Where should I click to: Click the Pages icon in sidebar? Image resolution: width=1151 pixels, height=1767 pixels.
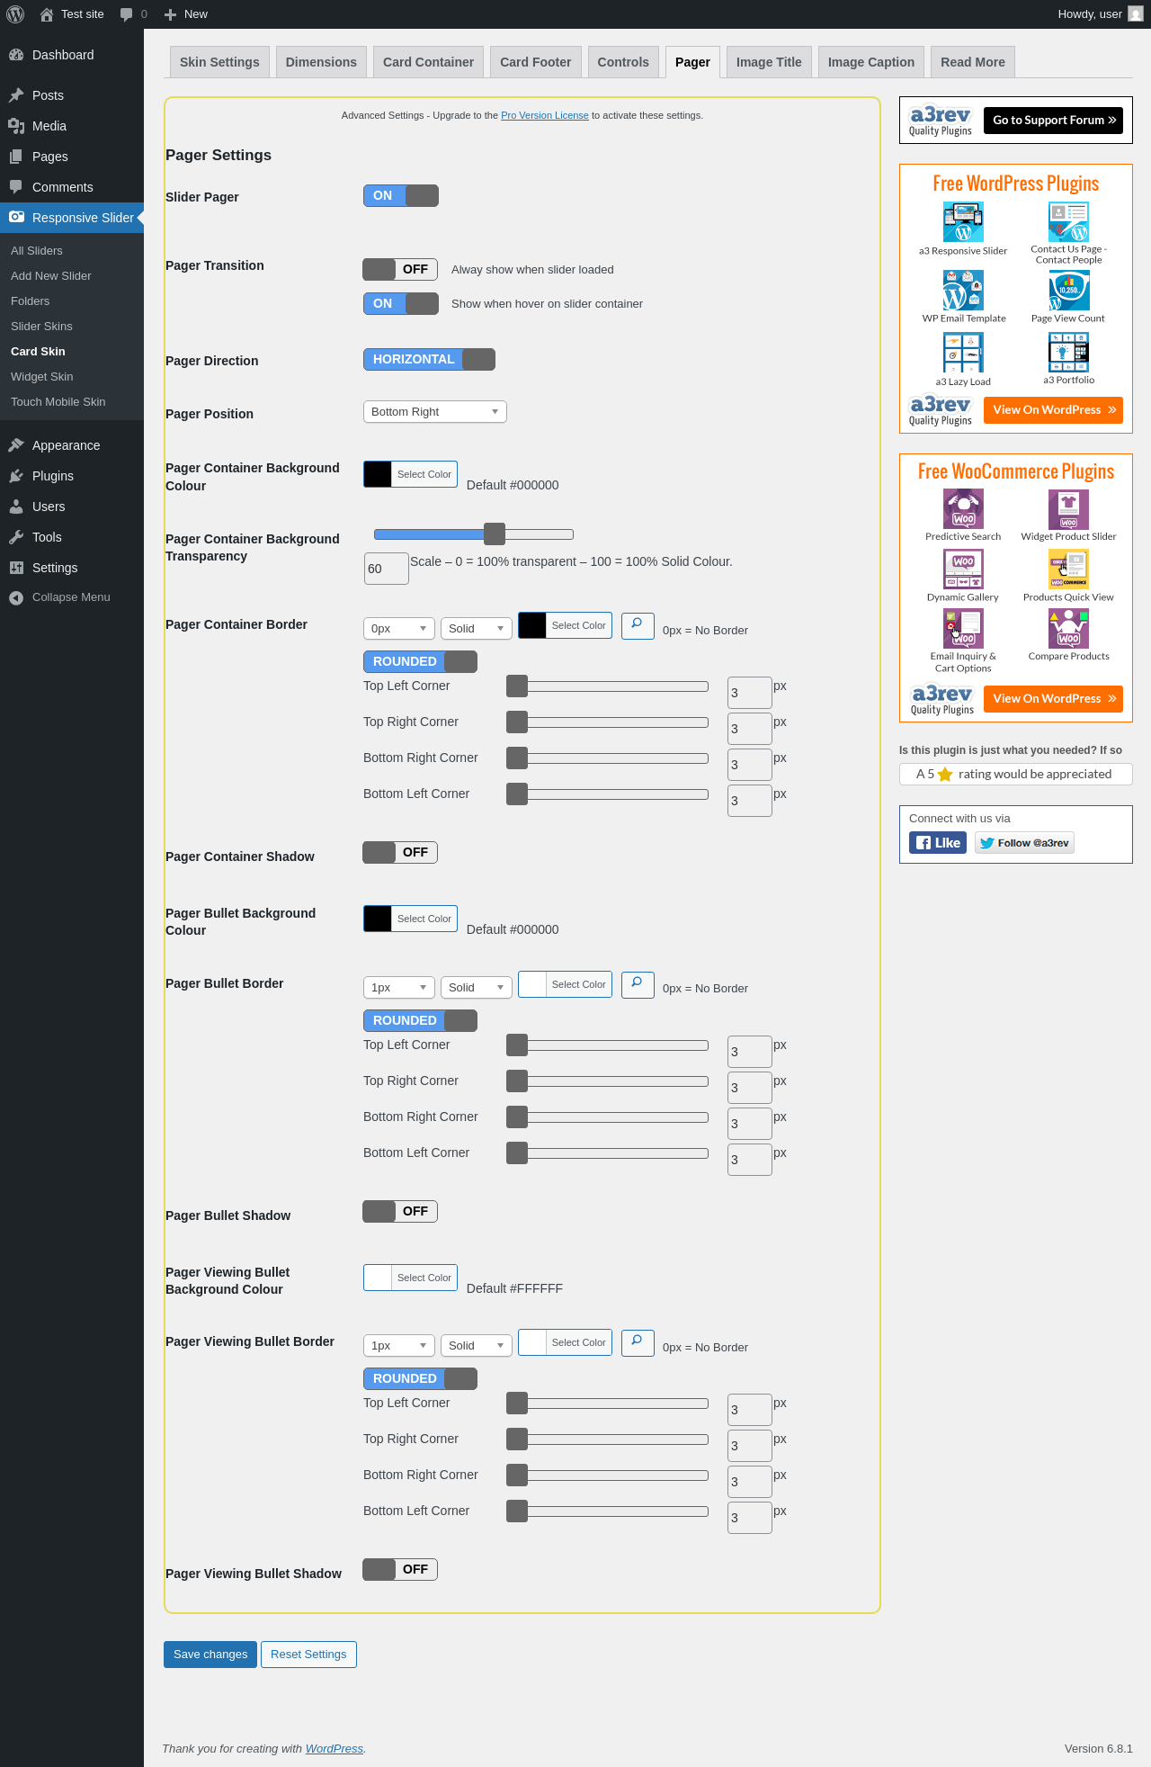click(x=16, y=157)
